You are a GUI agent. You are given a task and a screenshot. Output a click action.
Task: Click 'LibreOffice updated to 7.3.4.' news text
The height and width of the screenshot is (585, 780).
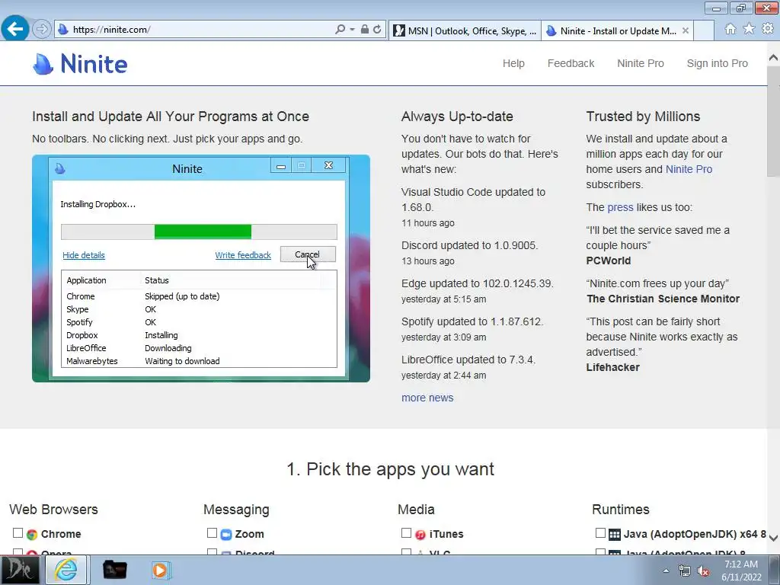[x=468, y=360]
